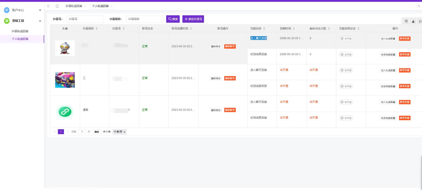Screen dimensions: 422x190
Task: Click the green link avatar thumbnail
Action: (65, 111)
